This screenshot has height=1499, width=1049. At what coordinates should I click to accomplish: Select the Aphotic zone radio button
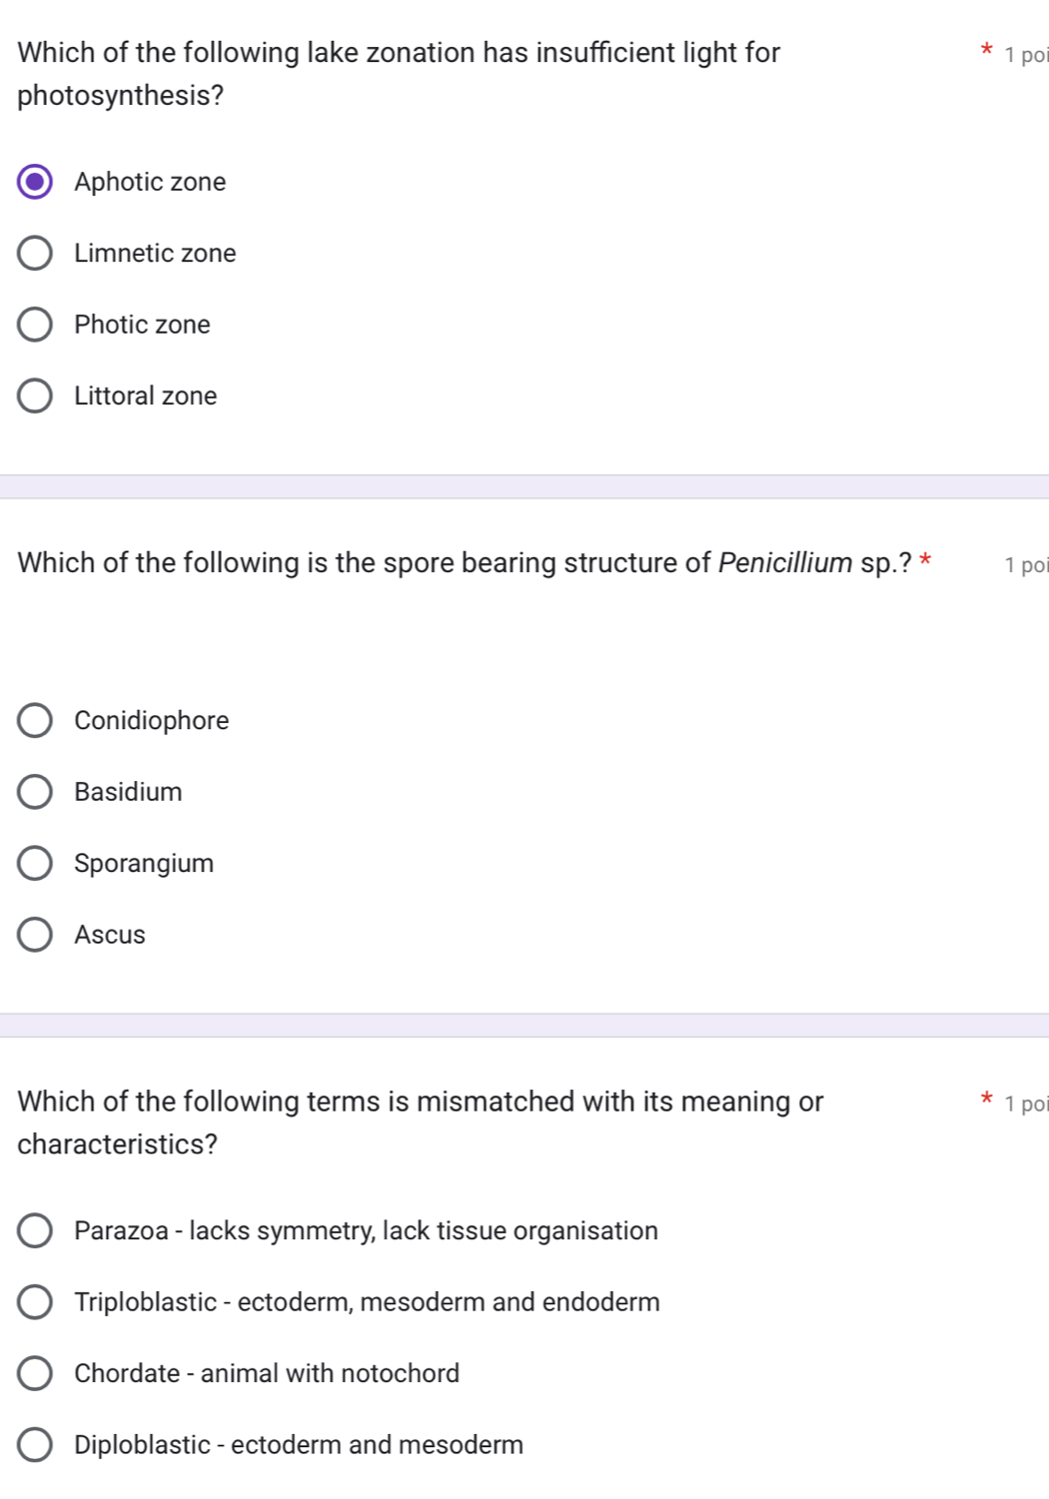click(35, 181)
